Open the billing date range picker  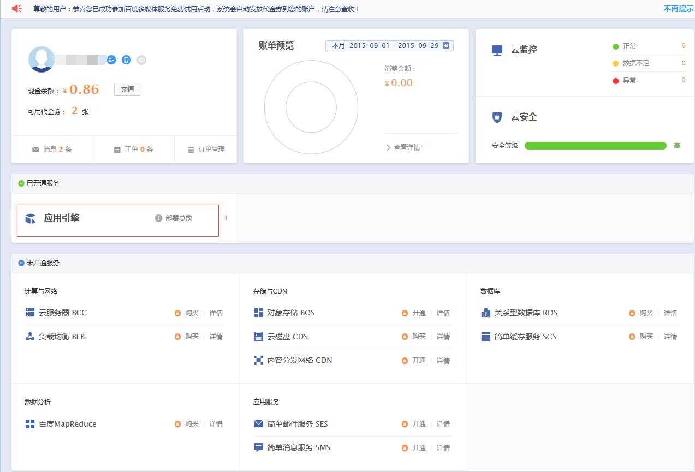click(x=389, y=46)
